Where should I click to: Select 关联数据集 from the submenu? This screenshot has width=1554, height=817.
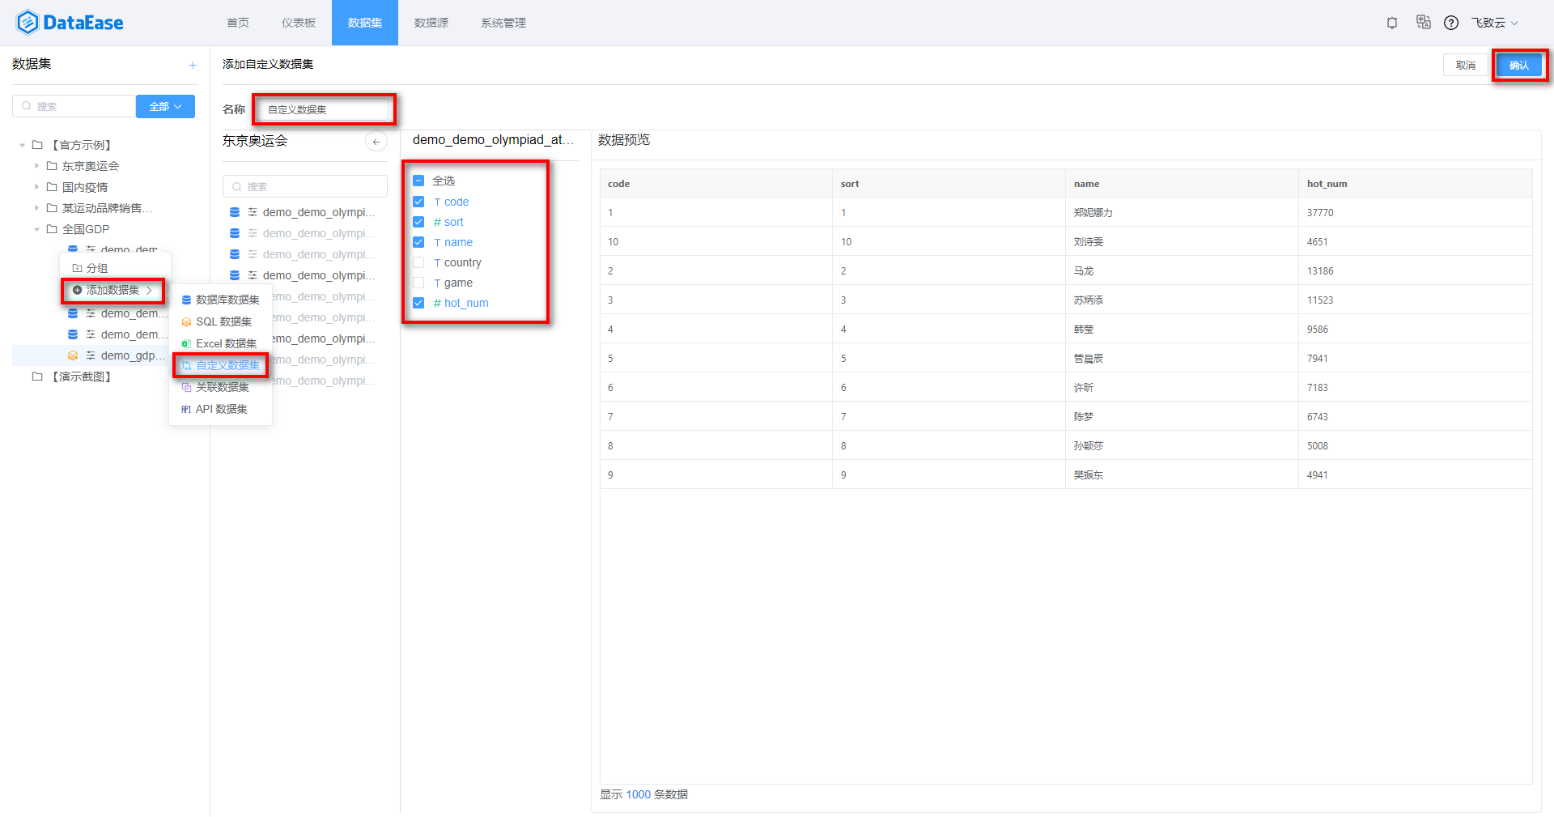(x=221, y=387)
